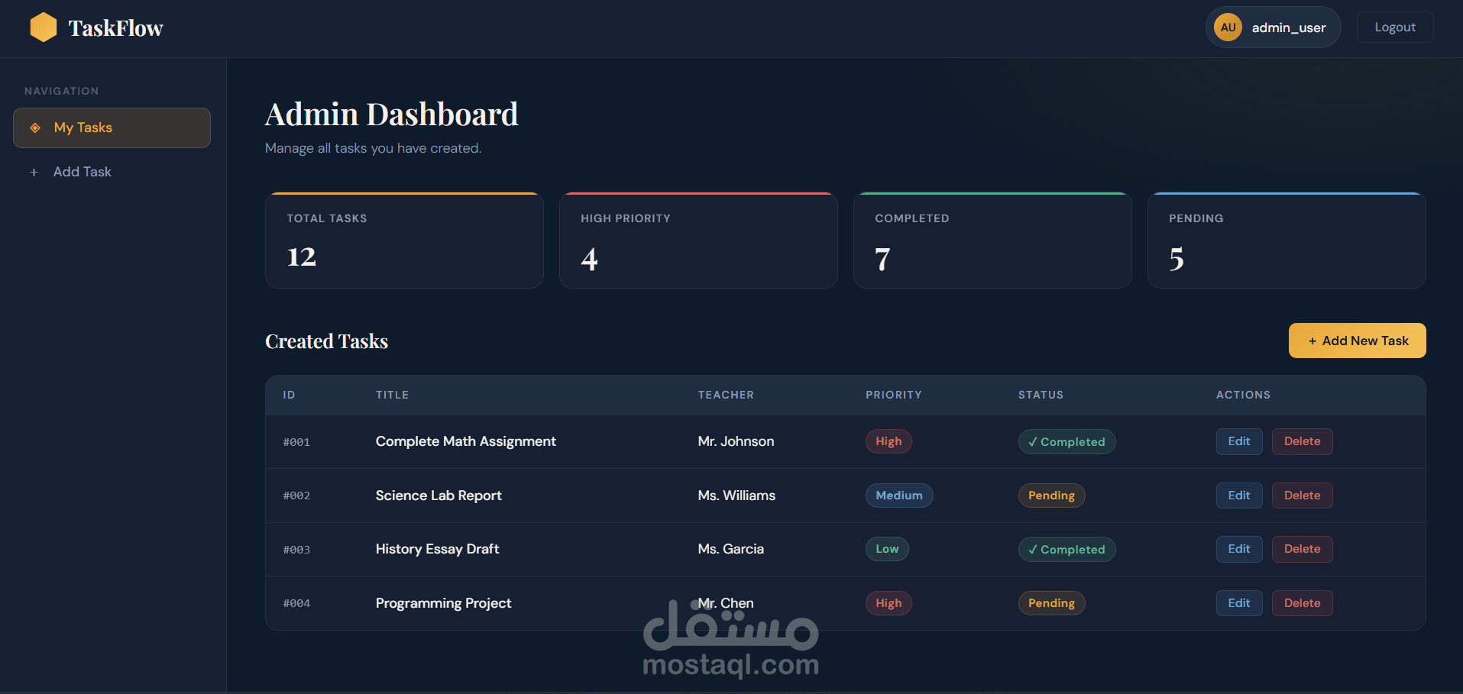
Task: Click the Pending status on Programming Project row
Action: pyautogui.click(x=1051, y=603)
